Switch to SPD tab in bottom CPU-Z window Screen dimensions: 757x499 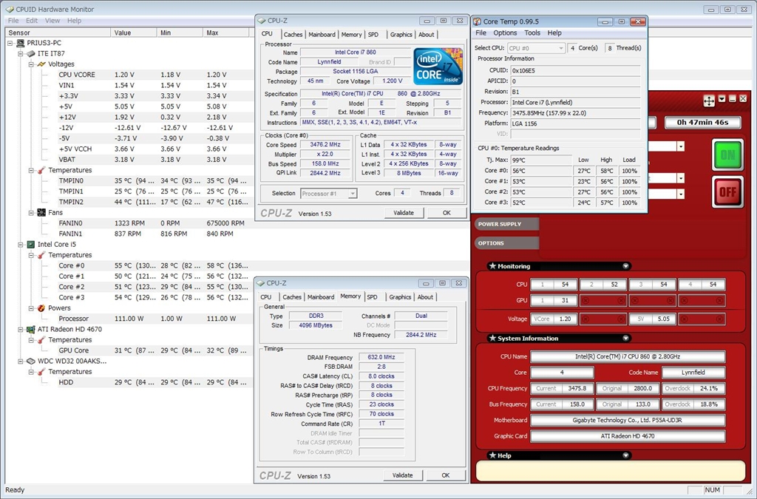pos(372,297)
